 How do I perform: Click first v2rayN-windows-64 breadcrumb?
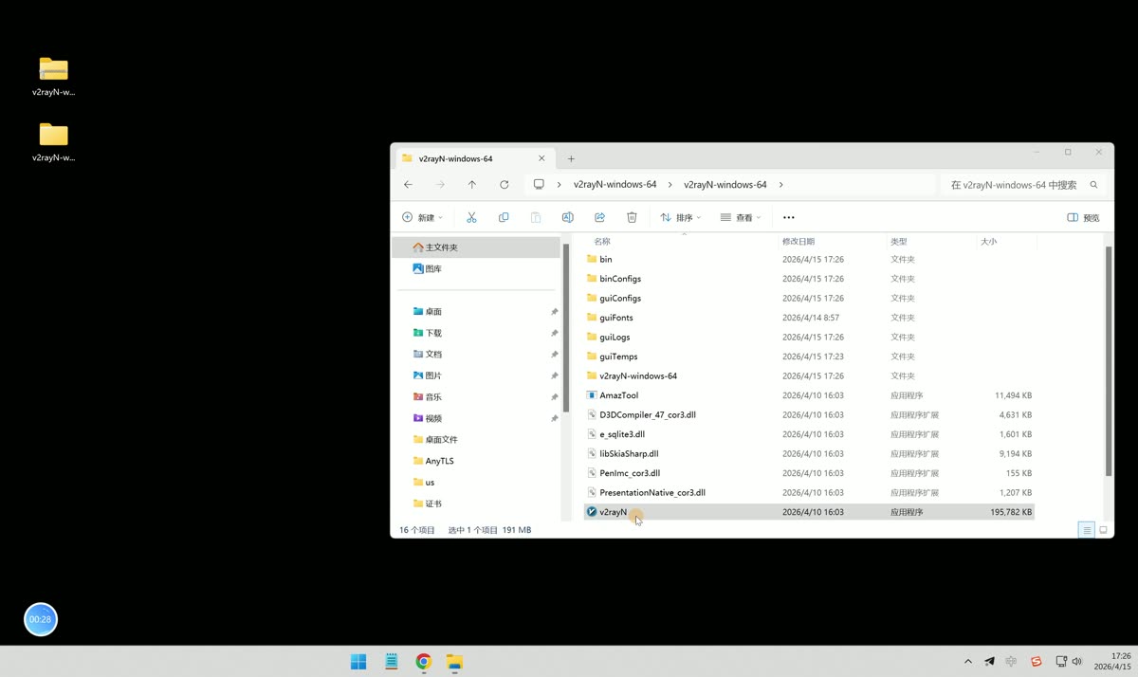[615, 185]
